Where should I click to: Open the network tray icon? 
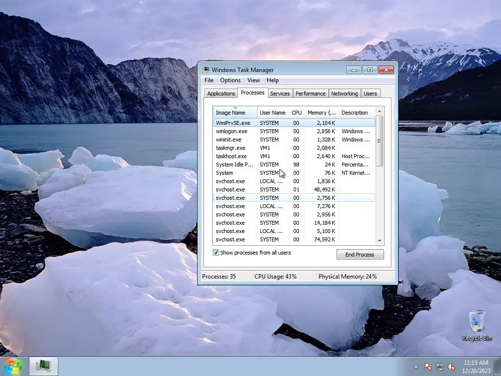(440, 367)
